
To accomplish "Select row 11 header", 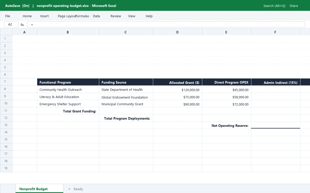I will 6,111.
